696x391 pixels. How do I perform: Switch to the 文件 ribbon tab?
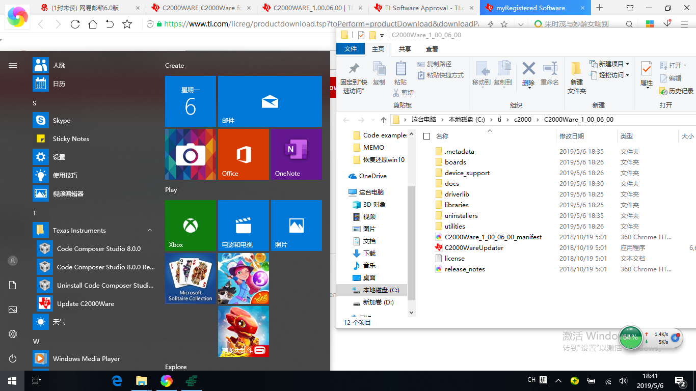click(351, 49)
